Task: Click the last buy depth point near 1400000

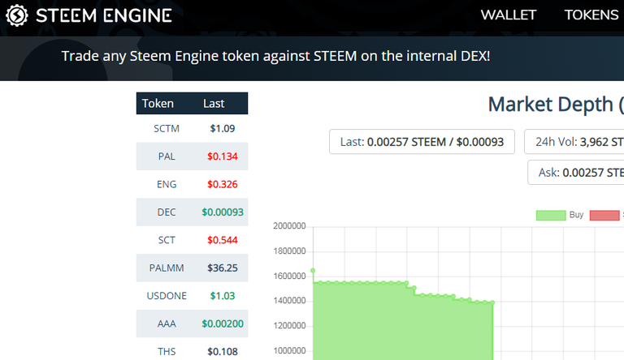Action: point(492,302)
